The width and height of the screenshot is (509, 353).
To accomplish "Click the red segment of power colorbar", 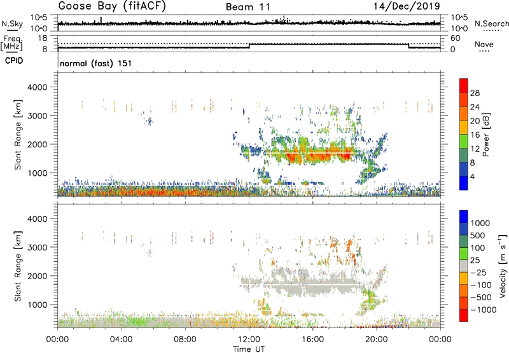I will [x=464, y=85].
